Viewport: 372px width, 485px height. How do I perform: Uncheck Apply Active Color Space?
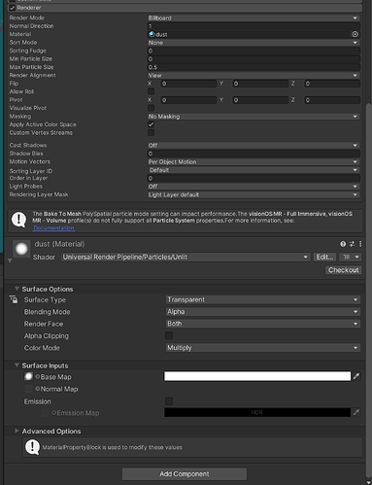pos(151,124)
